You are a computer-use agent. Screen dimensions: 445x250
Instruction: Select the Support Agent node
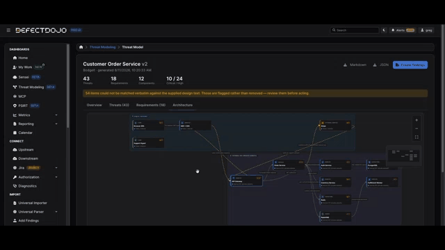(x=148, y=142)
